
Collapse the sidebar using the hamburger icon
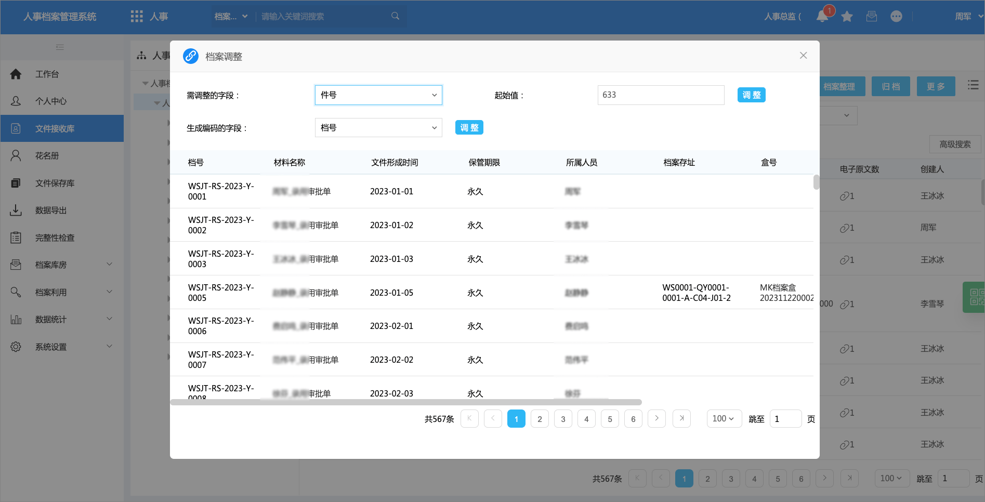[x=60, y=47]
